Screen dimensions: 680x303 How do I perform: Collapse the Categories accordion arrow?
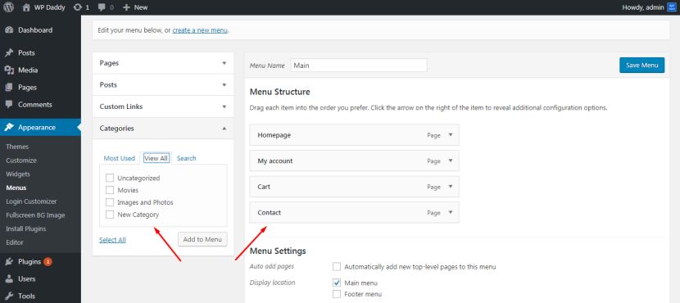click(x=224, y=129)
